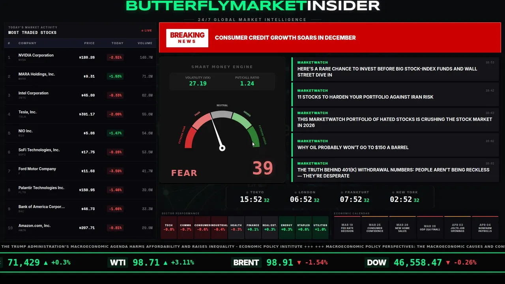
Task: Click the BREAKING NEWS badge
Action: 187,38
